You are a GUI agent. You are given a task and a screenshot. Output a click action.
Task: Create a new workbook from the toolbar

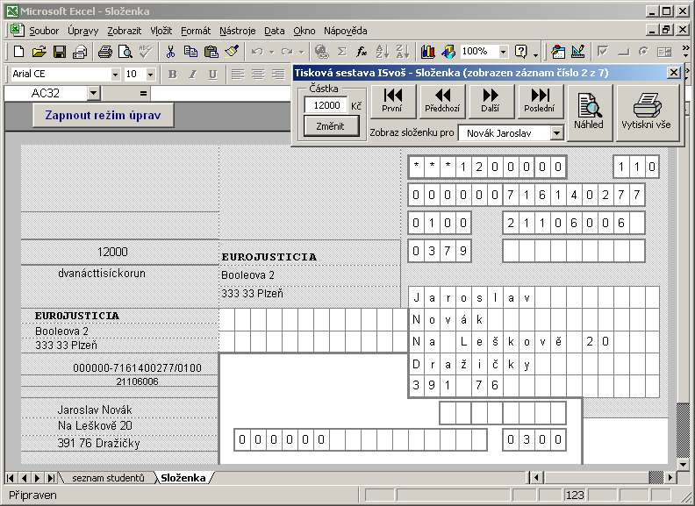tap(18, 52)
